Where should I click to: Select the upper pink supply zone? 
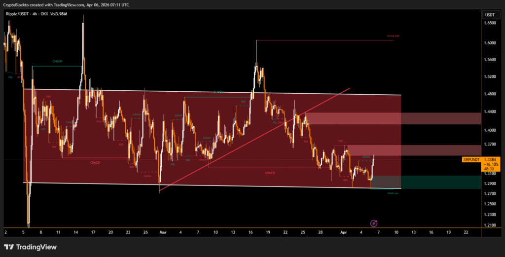click(x=353, y=118)
